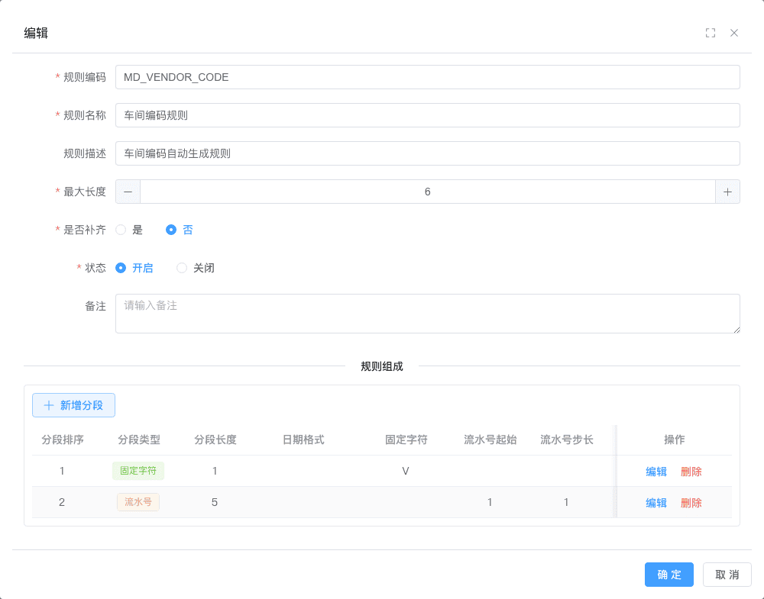Click the minus icon to decrease 最大长度
This screenshot has width=764, height=599.
click(127, 192)
